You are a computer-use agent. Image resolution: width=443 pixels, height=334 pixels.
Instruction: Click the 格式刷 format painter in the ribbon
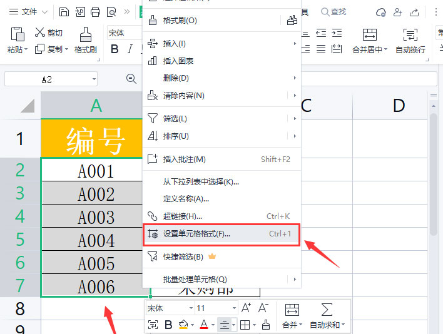[x=86, y=40]
